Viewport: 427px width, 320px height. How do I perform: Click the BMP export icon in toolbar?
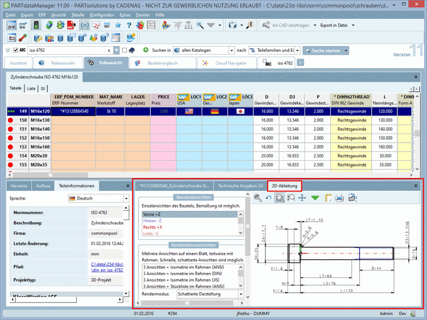click(x=11, y=26)
